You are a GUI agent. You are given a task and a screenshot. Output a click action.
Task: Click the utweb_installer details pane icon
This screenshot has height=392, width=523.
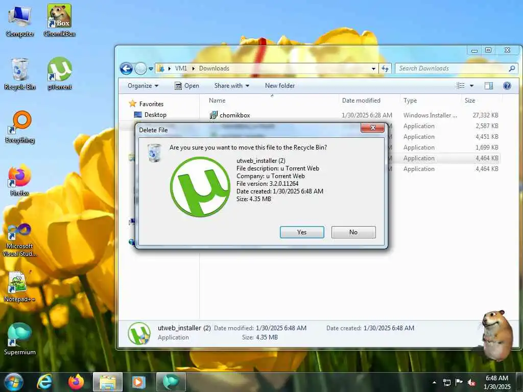pos(139,333)
